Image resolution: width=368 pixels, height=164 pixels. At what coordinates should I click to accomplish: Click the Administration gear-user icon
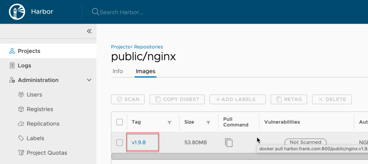click(12, 80)
